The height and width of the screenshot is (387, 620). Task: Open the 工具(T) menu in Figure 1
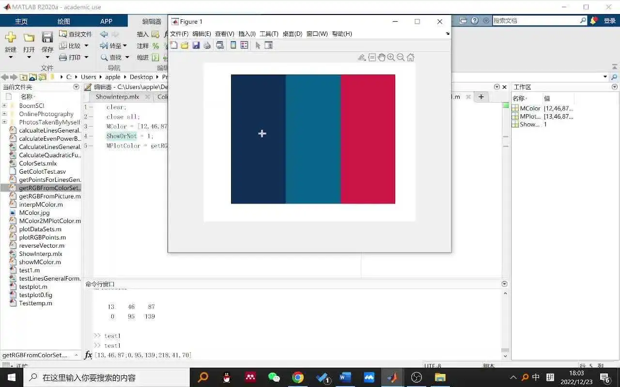tap(269, 34)
